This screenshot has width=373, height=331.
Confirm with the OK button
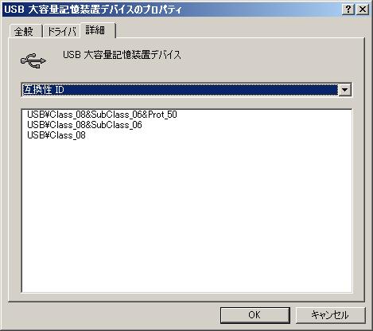tap(254, 315)
